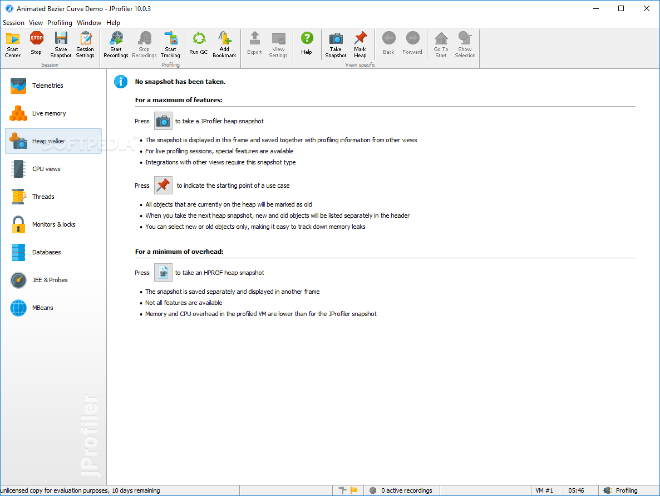Click Save Snapshot toolbar icon
The image size is (660, 496).
point(61,45)
